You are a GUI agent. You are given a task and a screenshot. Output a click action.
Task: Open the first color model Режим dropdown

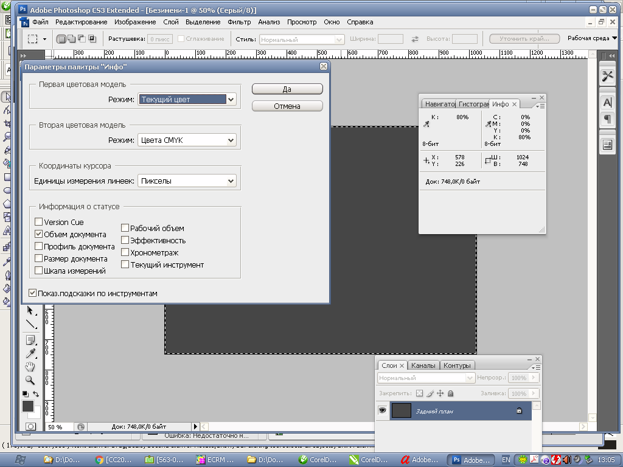pyautogui.click(x=187, y=100)
